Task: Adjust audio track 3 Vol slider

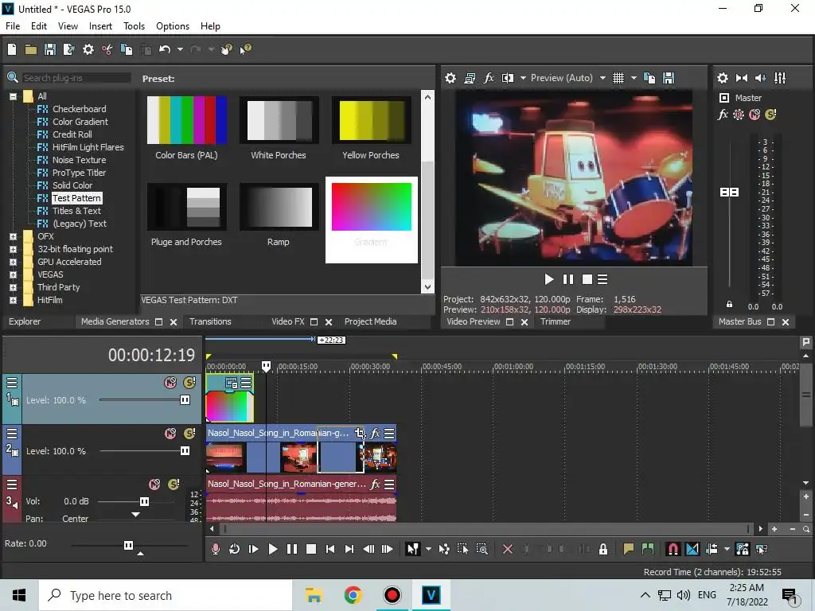Action: pos(145,501)
